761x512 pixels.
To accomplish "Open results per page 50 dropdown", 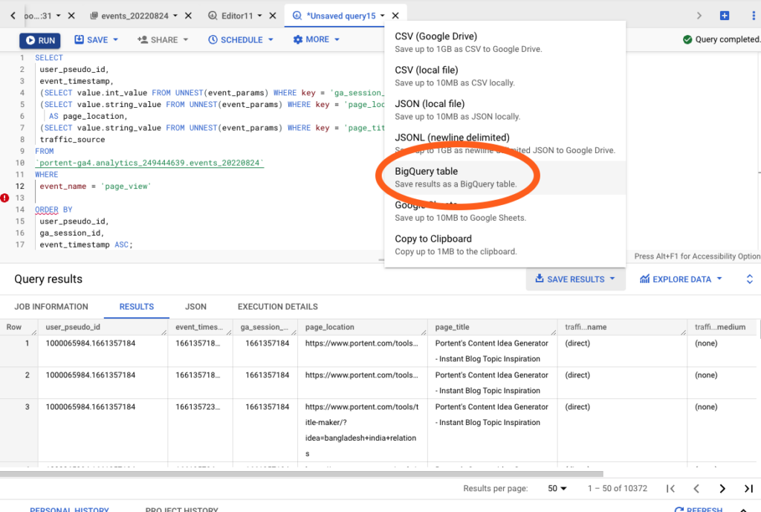I will (x=557, y=488).
